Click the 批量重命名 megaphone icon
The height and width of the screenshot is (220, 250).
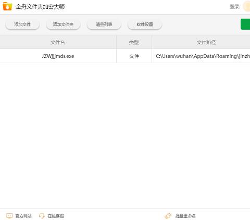click(168, 216)
